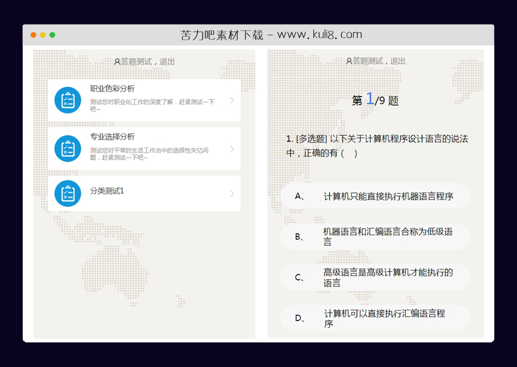Screen dimensions: 517x367
Task: Click the green window dot in the title bar
Action: click(x=53, y=33)
